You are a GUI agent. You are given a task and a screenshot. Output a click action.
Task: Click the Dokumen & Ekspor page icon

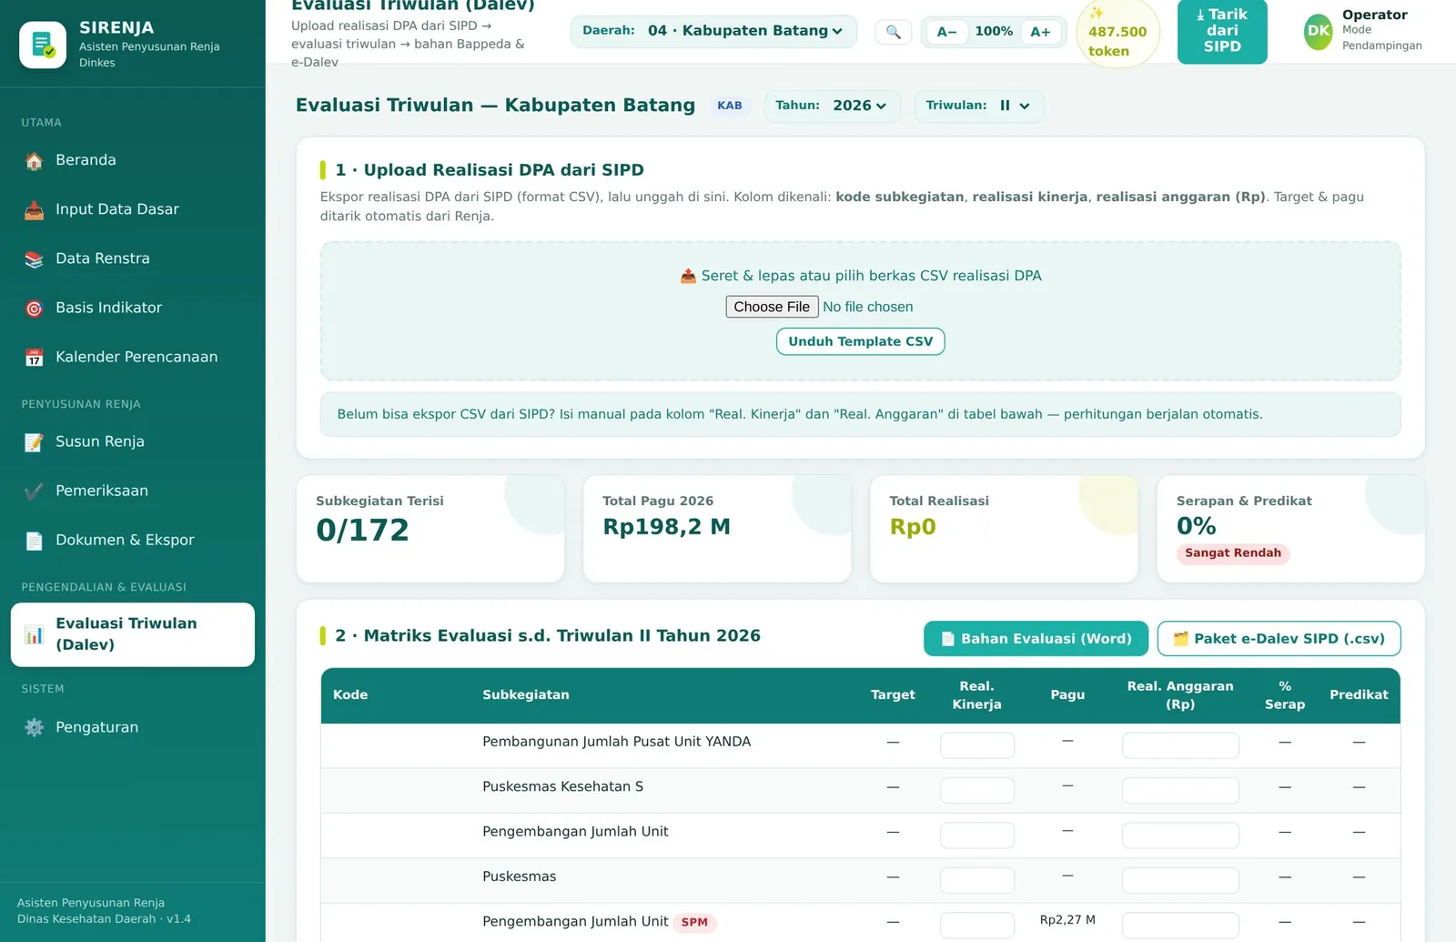point(34,541)
